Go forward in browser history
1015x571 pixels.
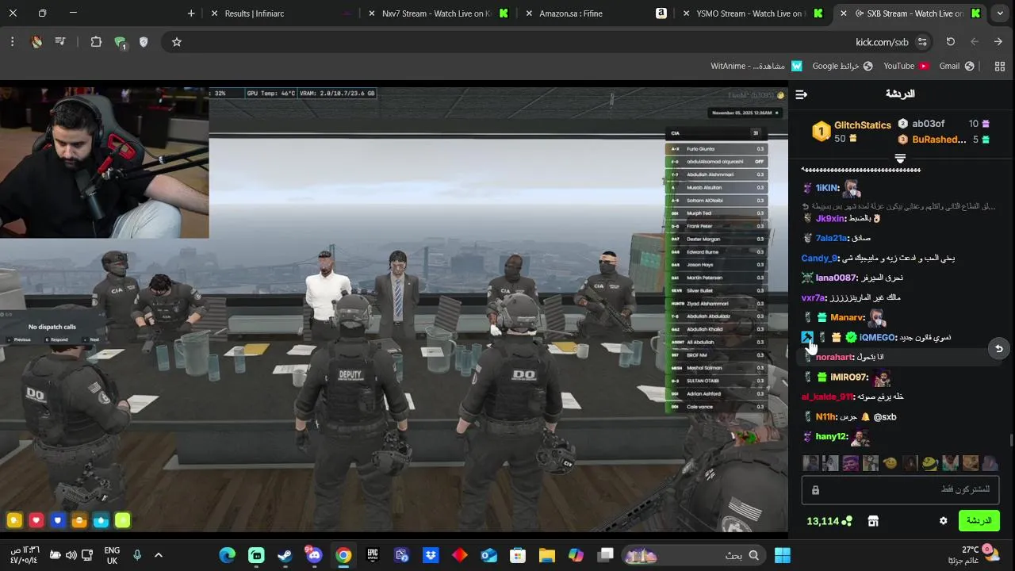(x=999, y=42)
